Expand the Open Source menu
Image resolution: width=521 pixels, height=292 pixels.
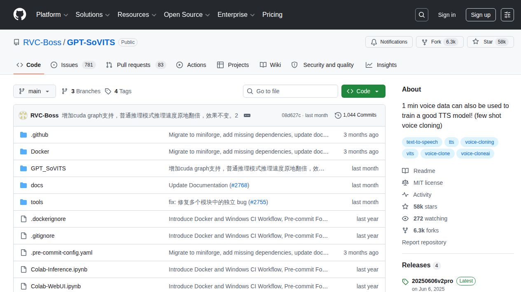[187, 15]
